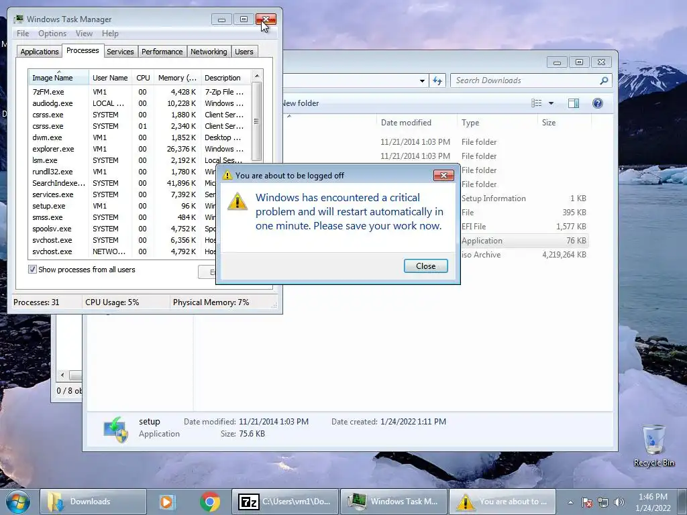This screenshot has width=687, height=515.
Task: Select the audiodg.exe process row
Action: (140, 103)
